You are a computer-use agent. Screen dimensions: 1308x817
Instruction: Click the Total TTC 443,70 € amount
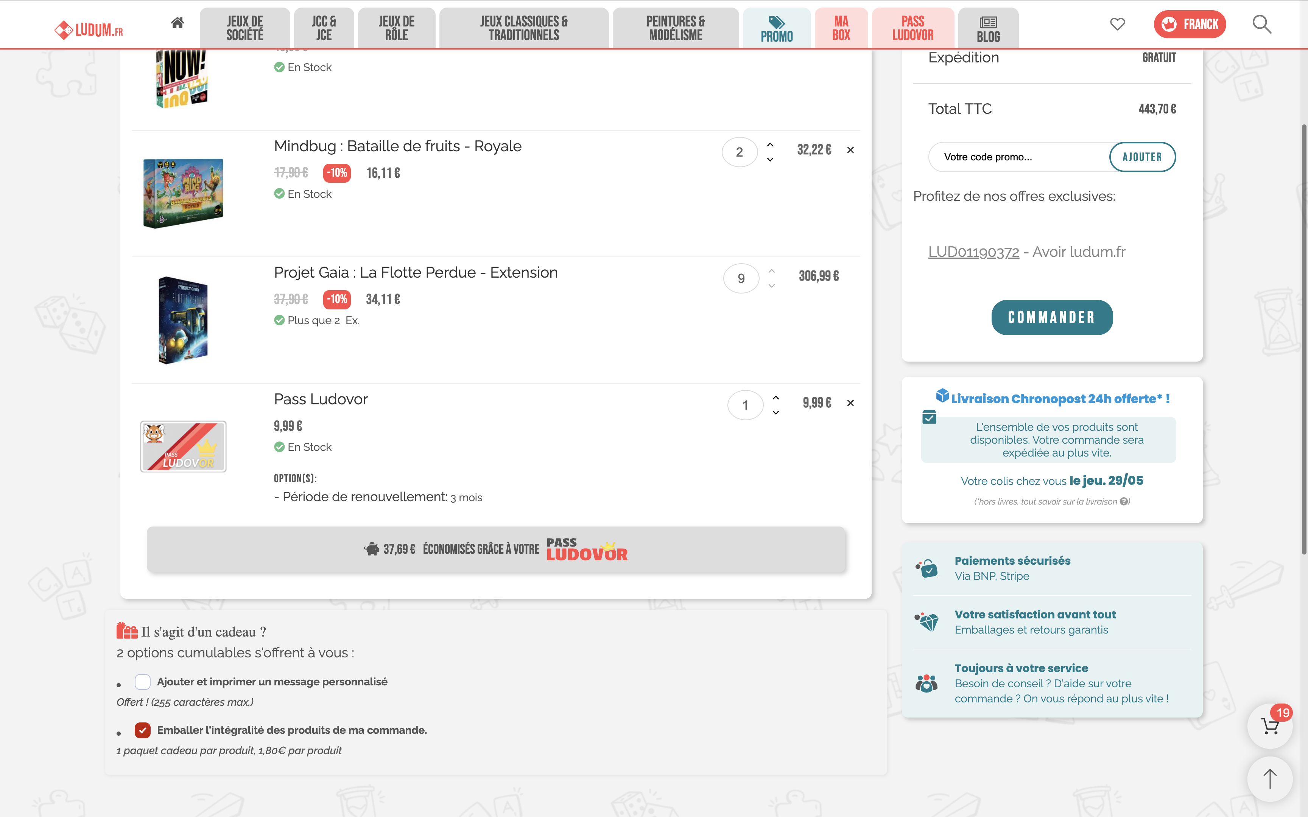(x=1157, y=109)
